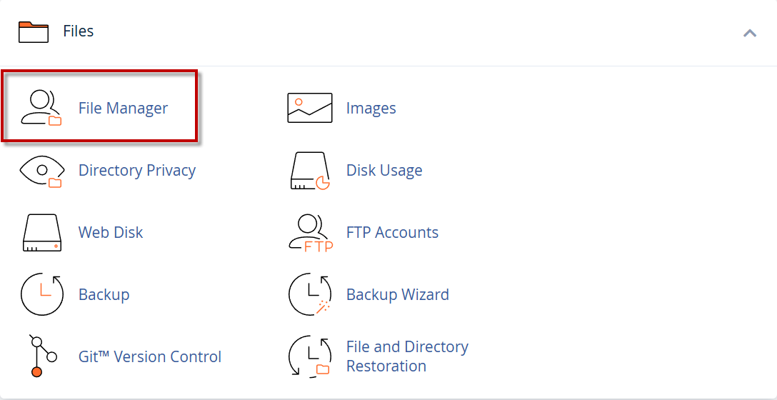Image resolution: width=777 pixels, height=400 pixels.
Task: Launch the Backup Wizard text link
Action: pos(397,294)
